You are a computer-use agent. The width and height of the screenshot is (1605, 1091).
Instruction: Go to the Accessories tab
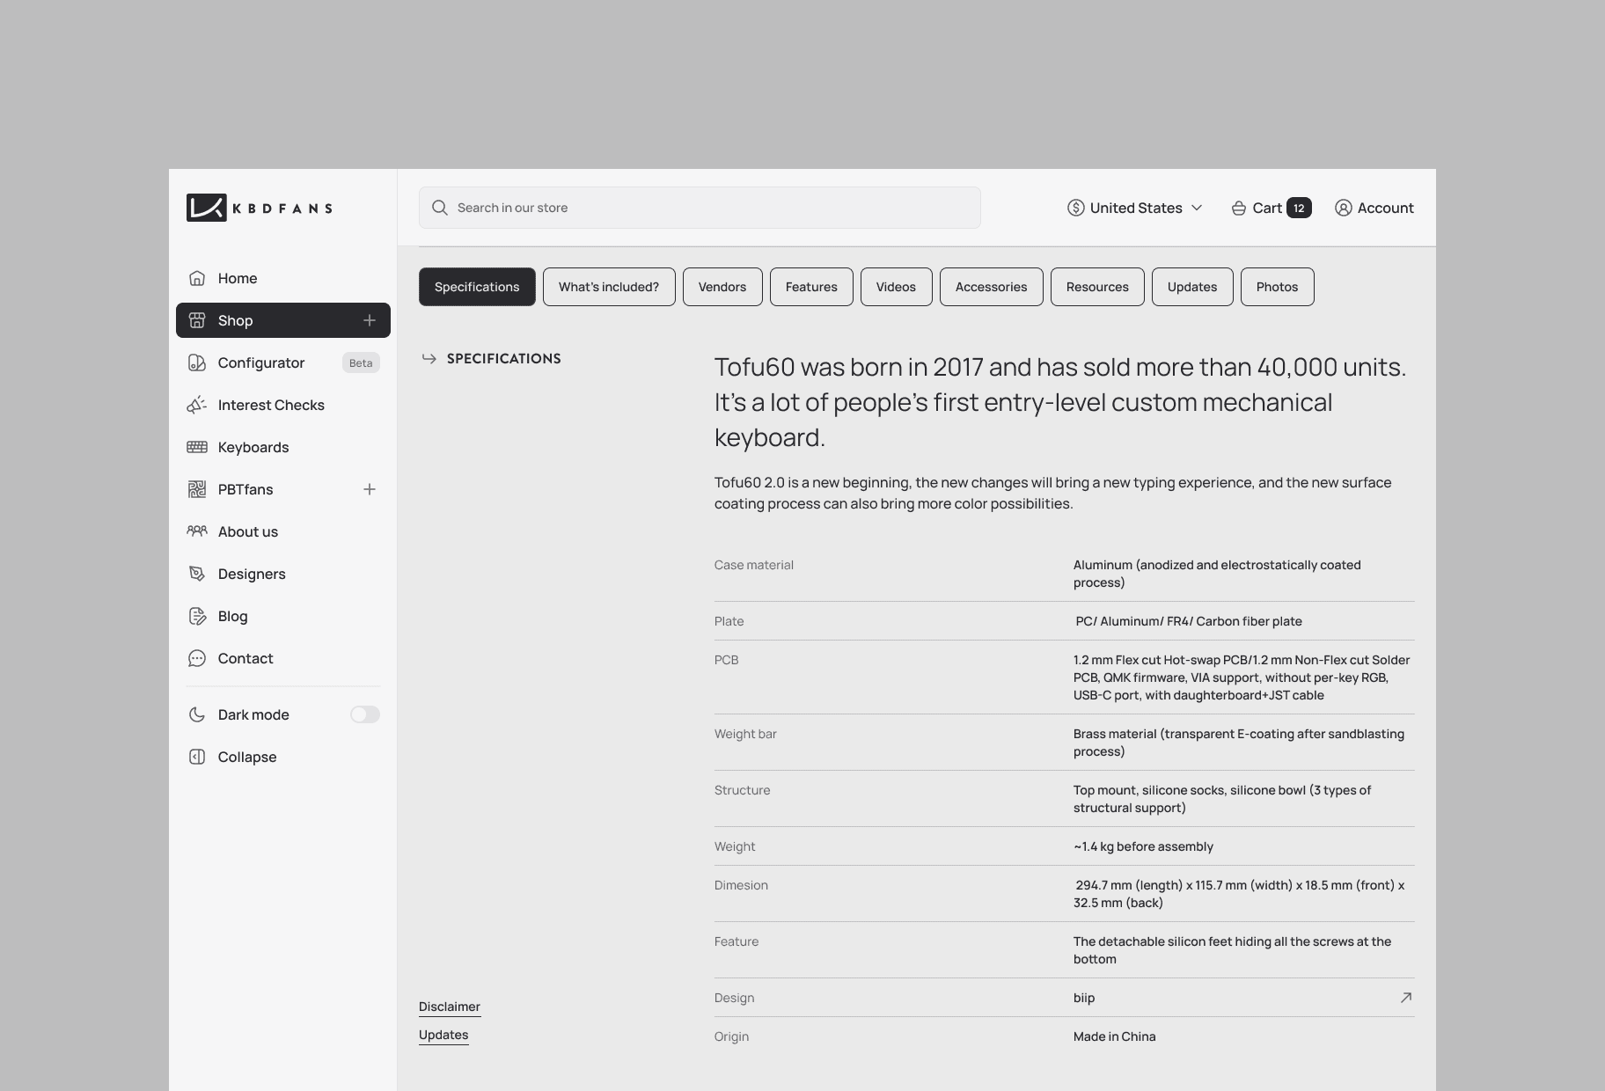tap(991, 287)
